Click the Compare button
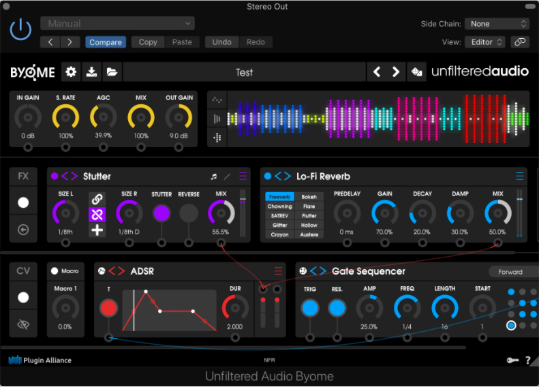The width and height of the screenshot is (539, 387). pos(106,42)
